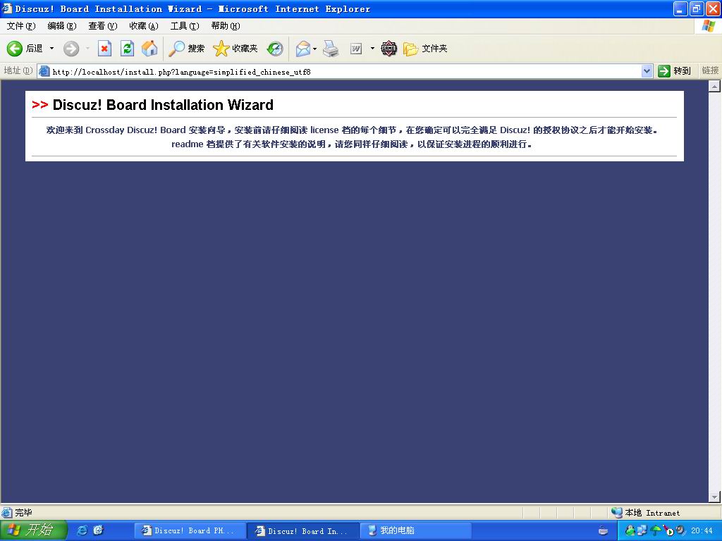Viewport: 722px width, 541px height.
Task: Click the messenger buddy tray icon
Action: click(x=630, y=531)
